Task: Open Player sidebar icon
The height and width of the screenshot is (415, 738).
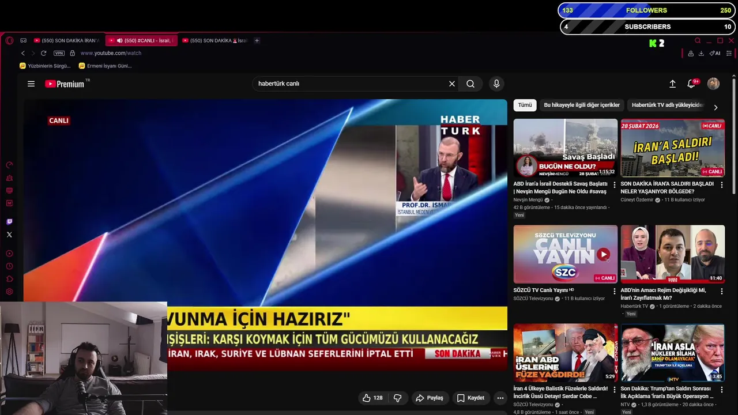Action: [x=9, y=254]
